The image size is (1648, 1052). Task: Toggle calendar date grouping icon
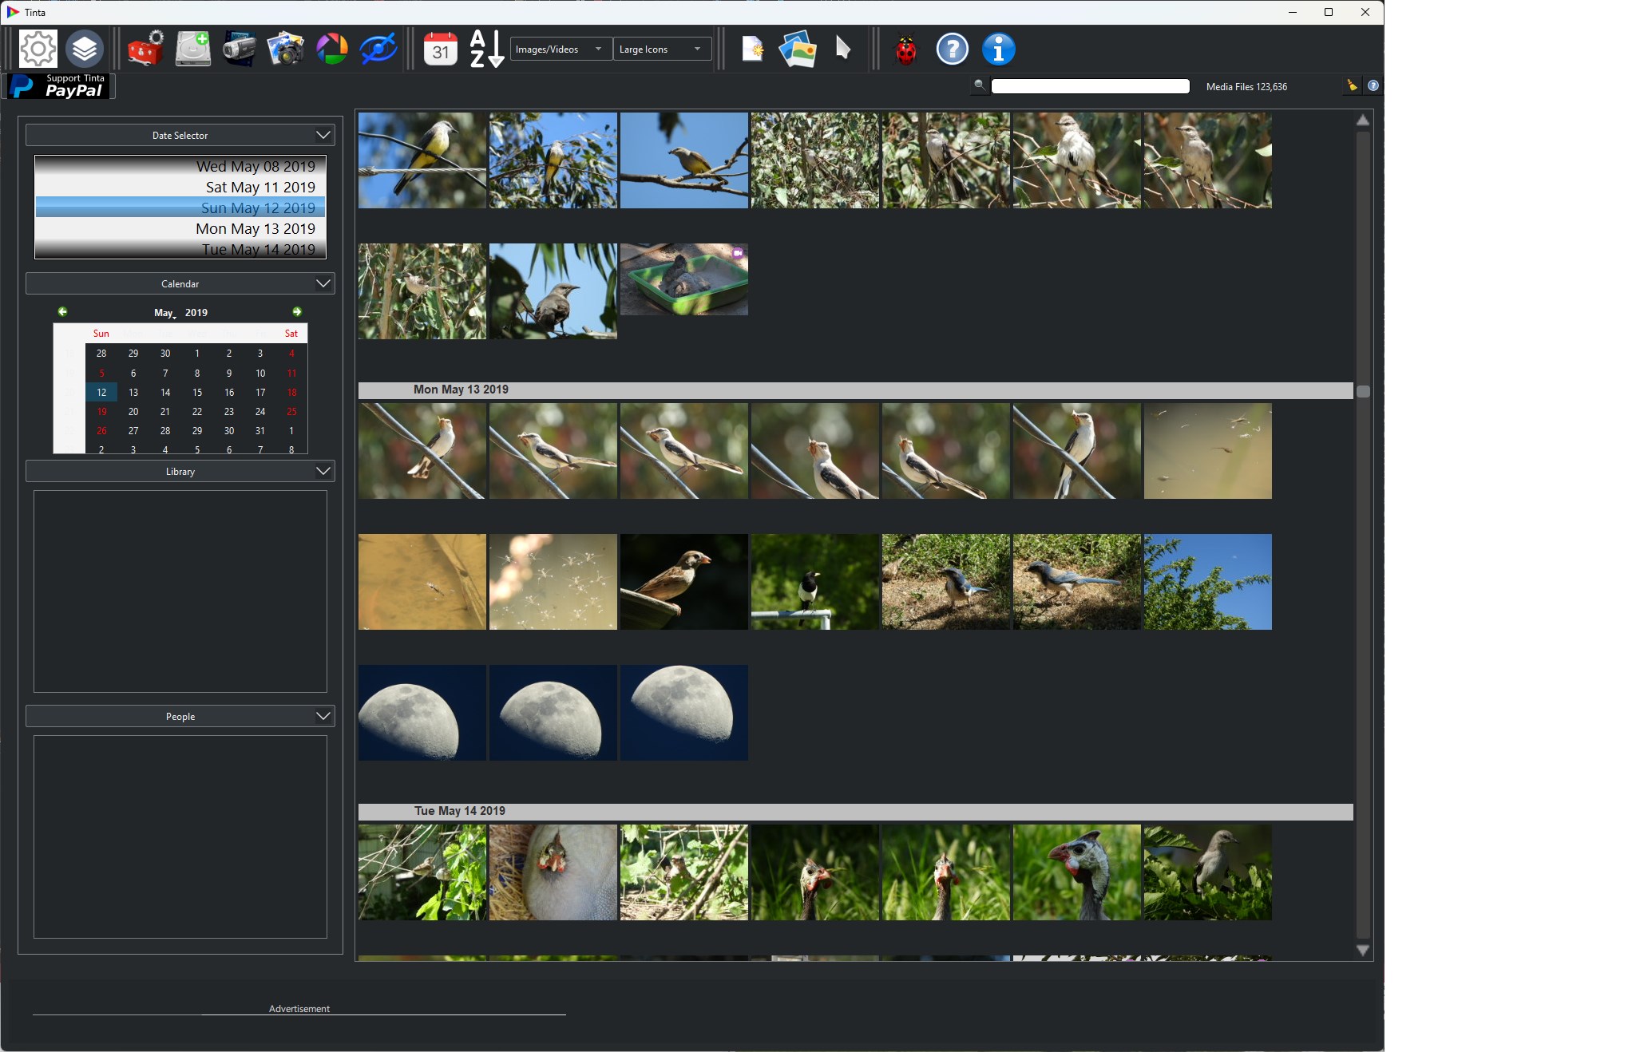(x=440, y=49)
